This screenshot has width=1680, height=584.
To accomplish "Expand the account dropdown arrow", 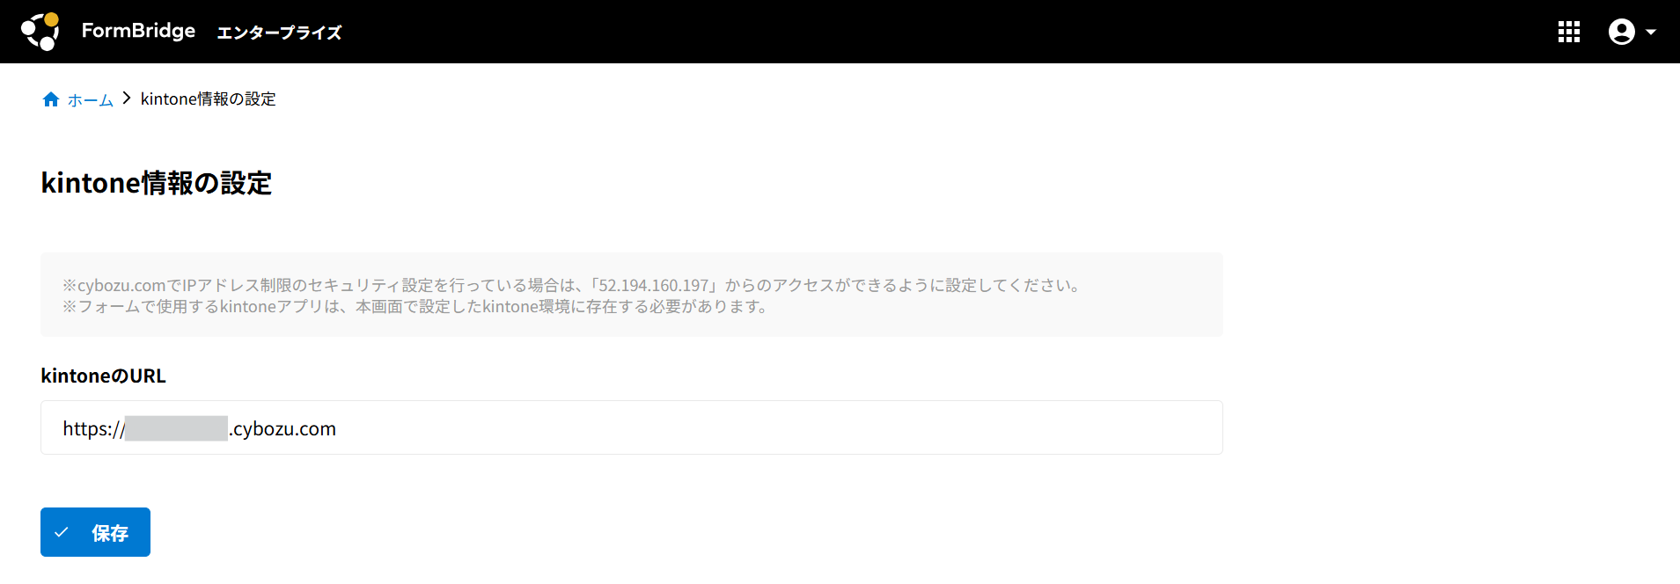I will point(1651,32).
